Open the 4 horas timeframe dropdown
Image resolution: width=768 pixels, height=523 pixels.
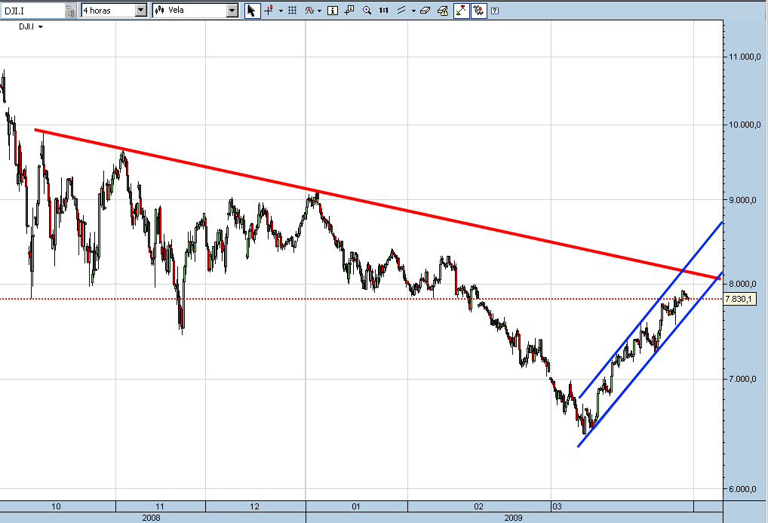point(140,11)
